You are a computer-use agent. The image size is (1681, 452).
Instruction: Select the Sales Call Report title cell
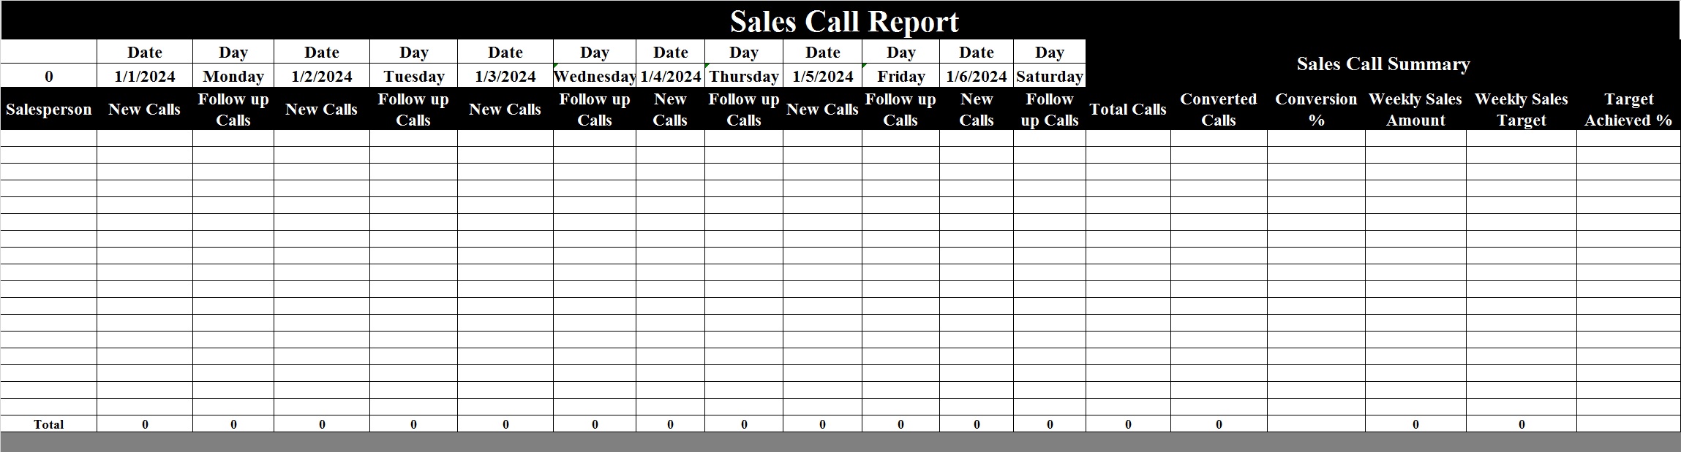coord(840,20)
